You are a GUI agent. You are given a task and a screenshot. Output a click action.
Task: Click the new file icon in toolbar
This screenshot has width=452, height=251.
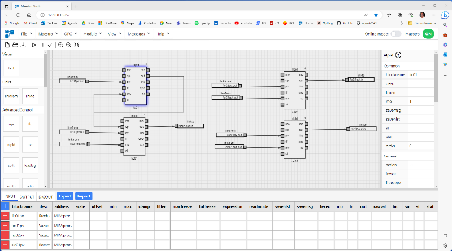point(7,45)
